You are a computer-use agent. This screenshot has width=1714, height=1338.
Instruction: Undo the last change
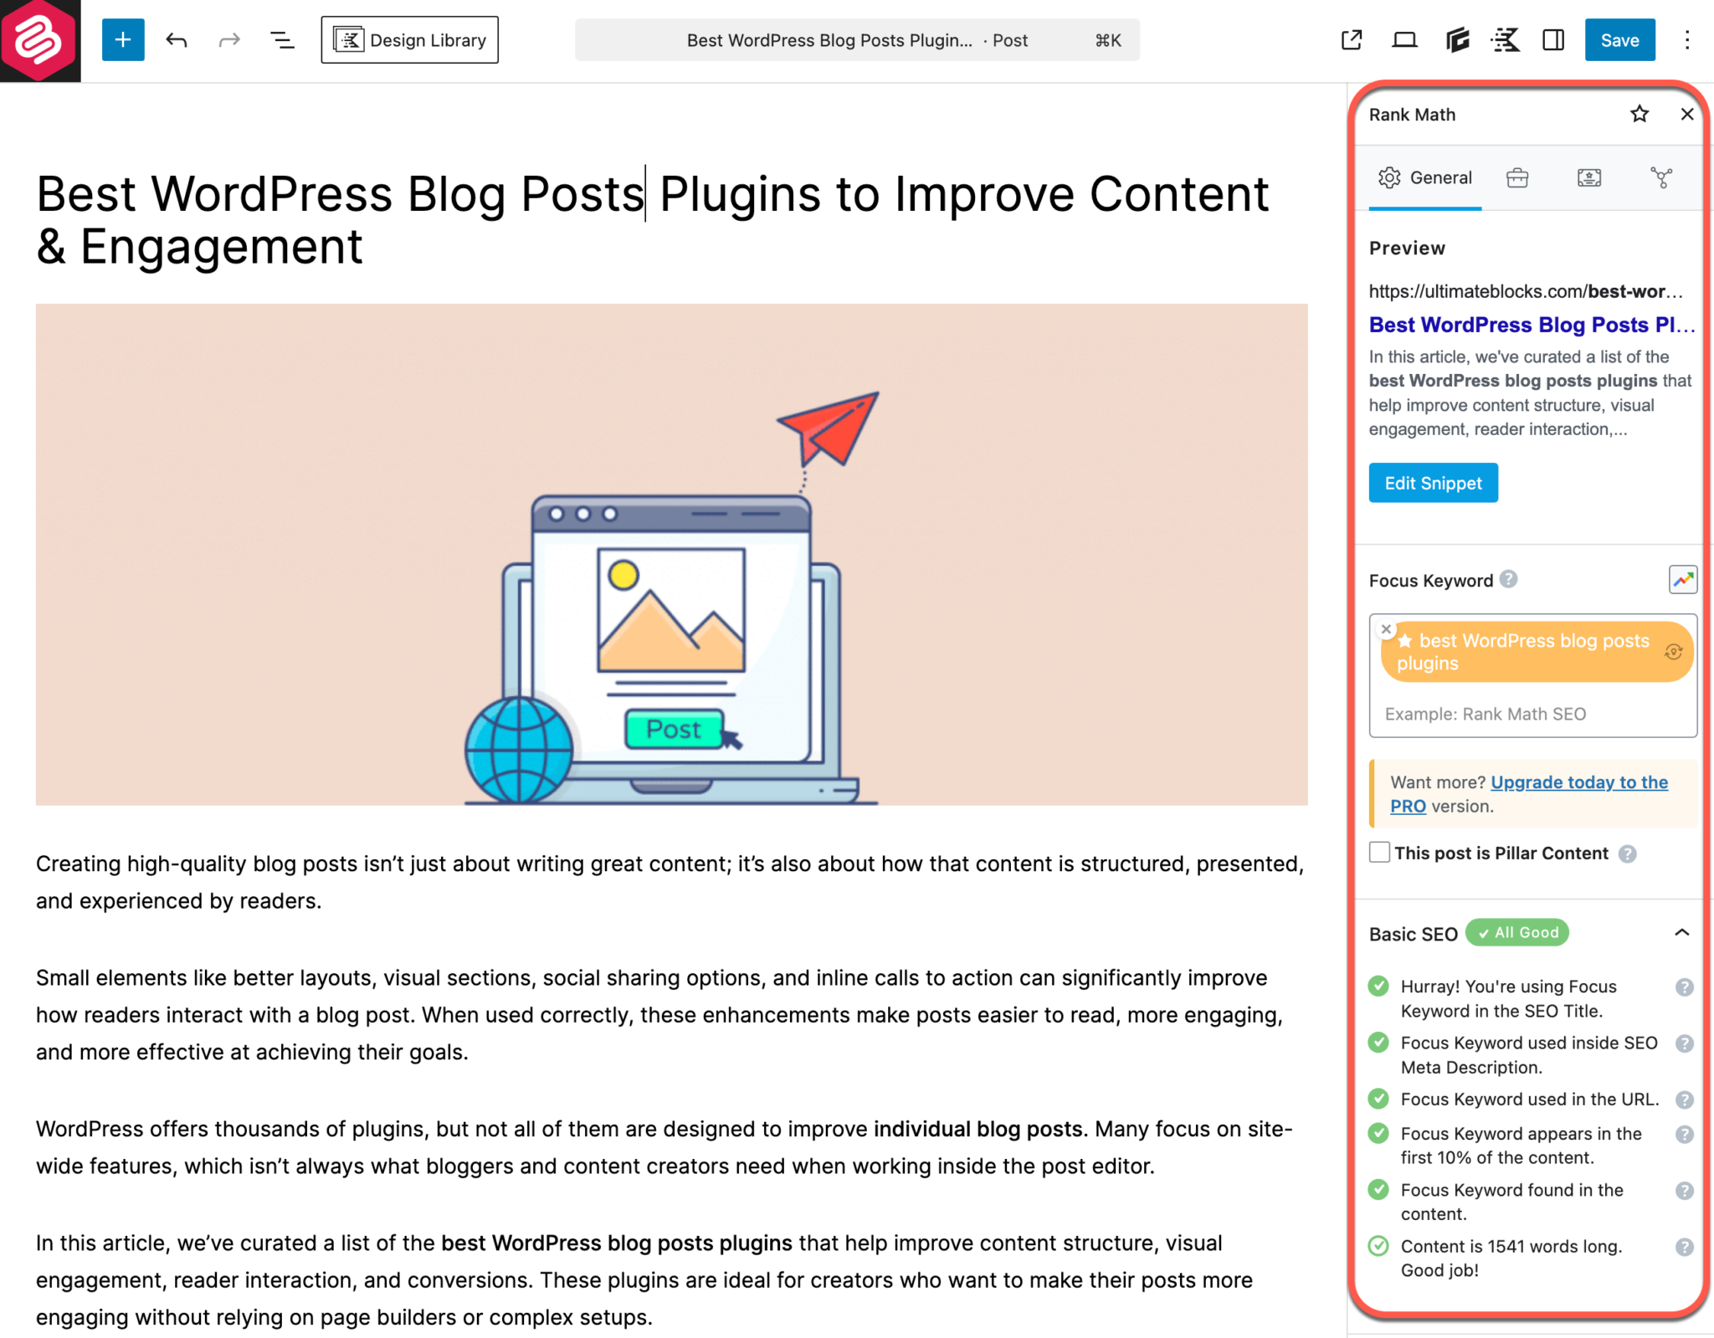[x=176, y=40]
